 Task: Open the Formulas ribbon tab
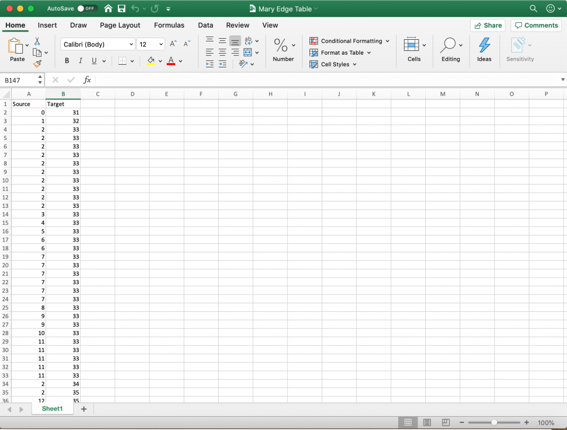(169, 25)
